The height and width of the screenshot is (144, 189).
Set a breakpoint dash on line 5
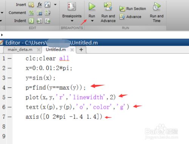pyautogui.click(x=9, y=97)
